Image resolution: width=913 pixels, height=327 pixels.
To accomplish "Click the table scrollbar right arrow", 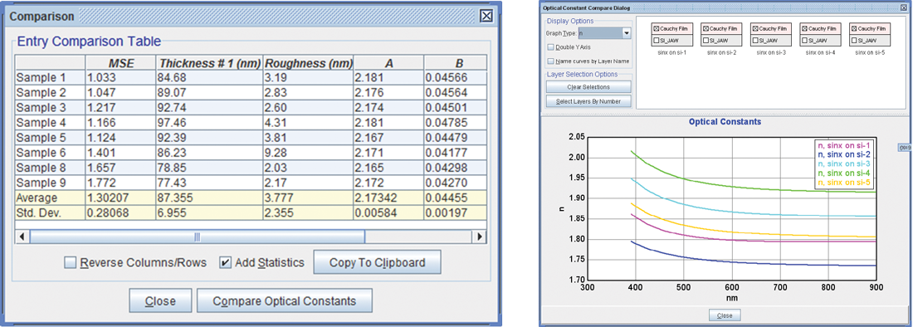I will point(480,237).
